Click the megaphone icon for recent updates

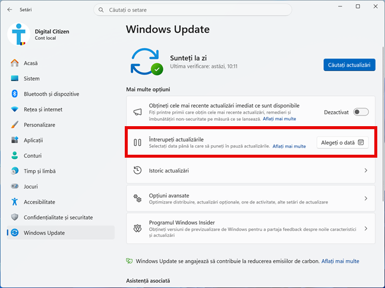[137, 112]
